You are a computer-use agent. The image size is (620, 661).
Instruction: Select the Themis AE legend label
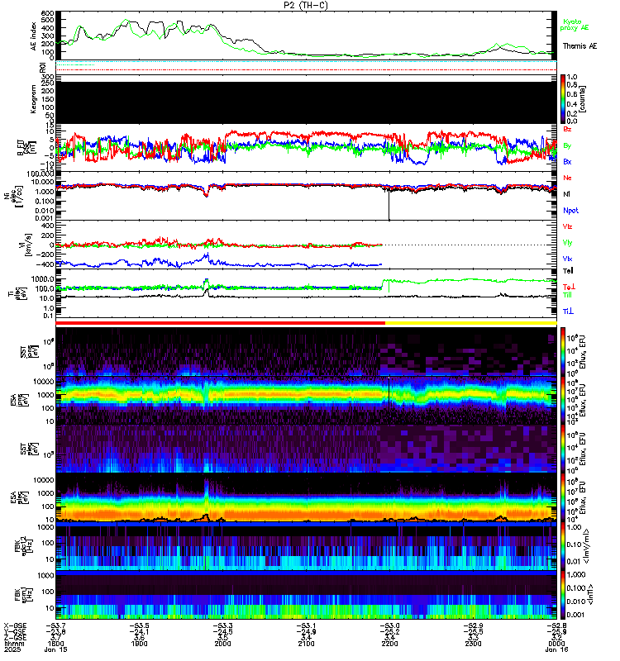[x=580, y=46]
